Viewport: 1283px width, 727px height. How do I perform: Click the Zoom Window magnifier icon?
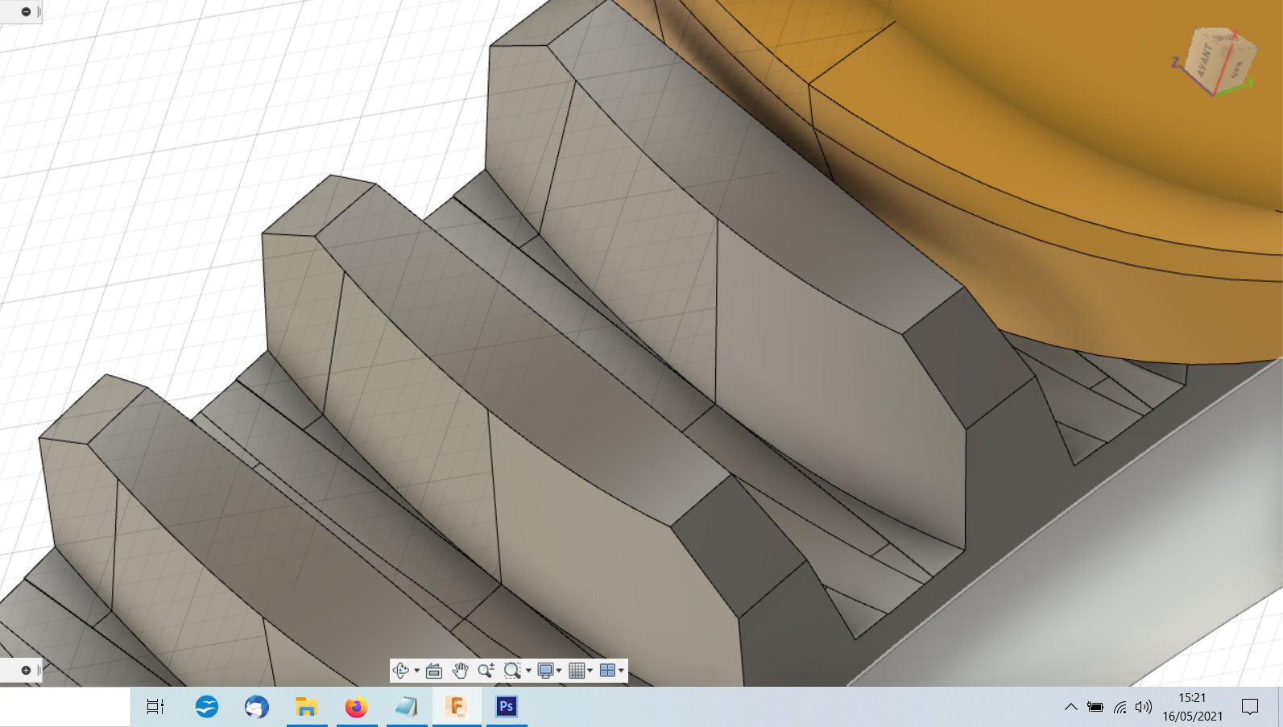(511, 670)
